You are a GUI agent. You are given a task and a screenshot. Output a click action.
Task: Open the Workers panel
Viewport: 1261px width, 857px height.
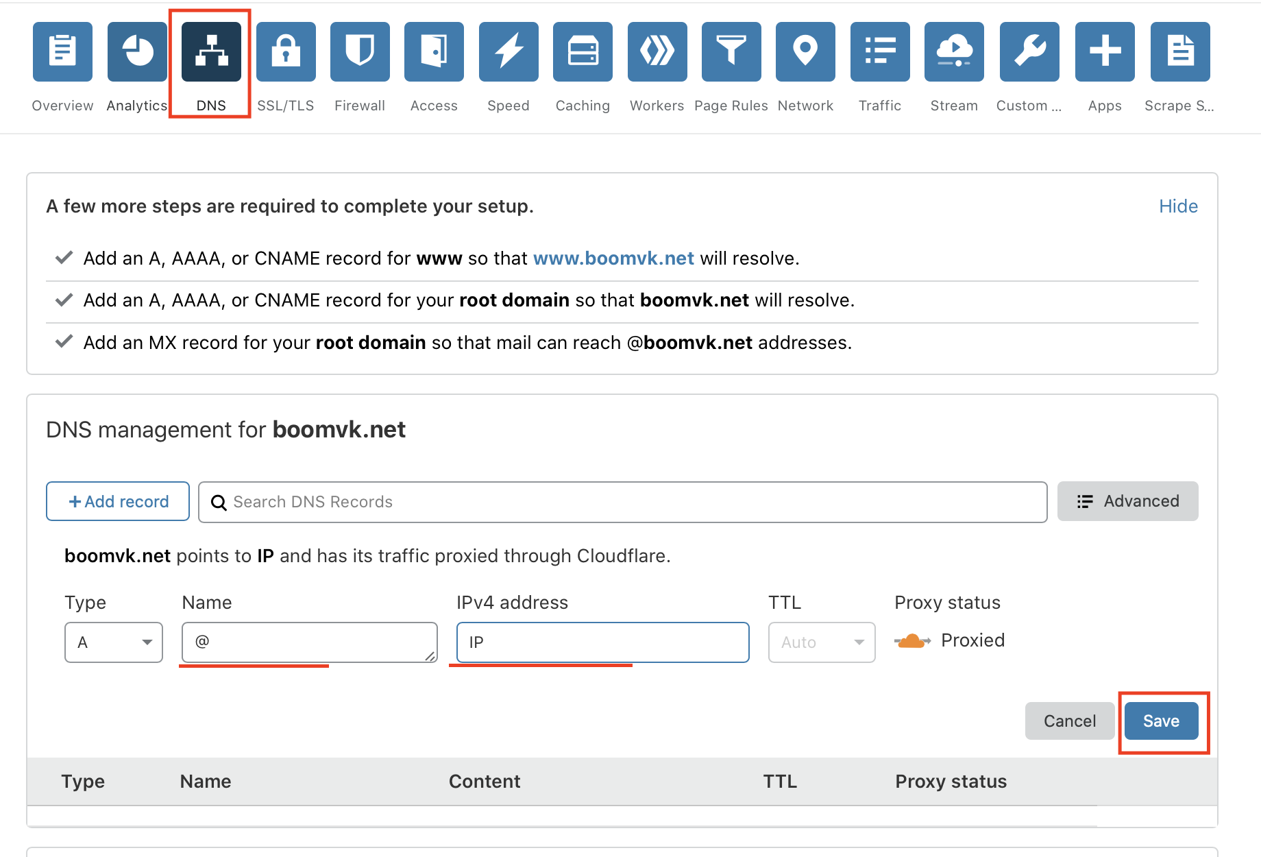tap(657, 51)
